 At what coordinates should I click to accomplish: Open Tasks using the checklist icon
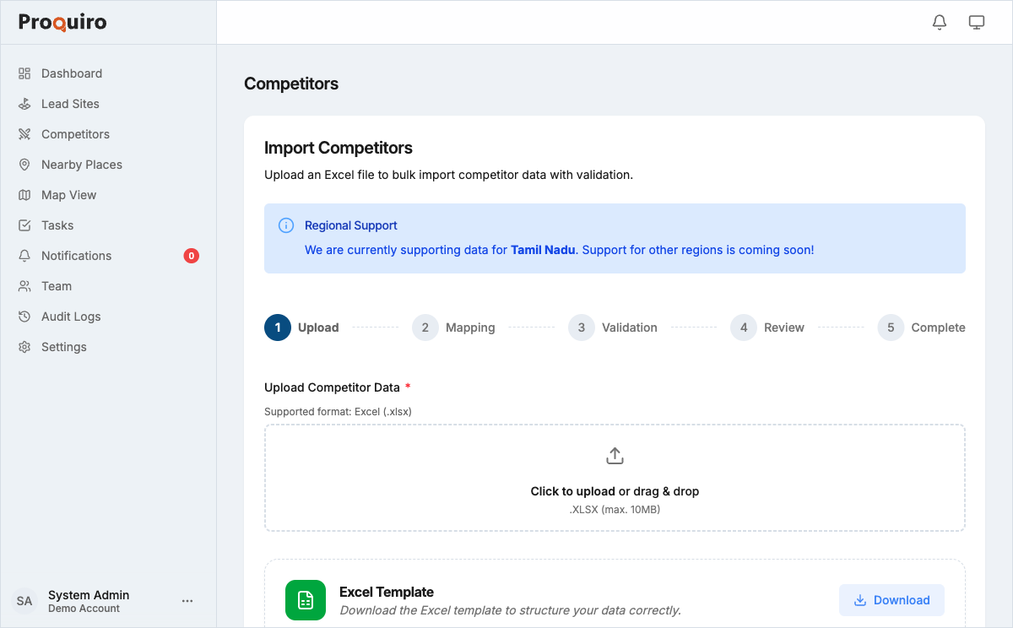25,225
